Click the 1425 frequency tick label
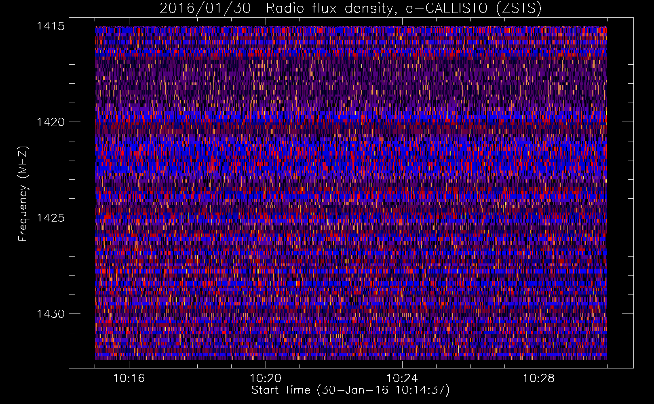Screen dimensions: 654x404 point(51,218)
